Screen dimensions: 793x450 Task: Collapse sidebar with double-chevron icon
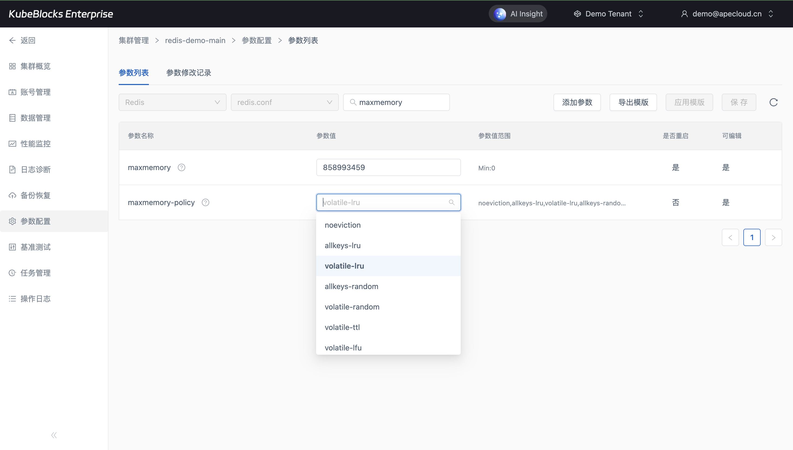pos(54,435)
